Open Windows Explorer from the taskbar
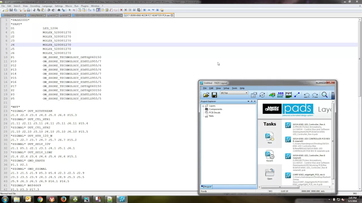This screenshot has height=203, width=362. coord(17,199)
